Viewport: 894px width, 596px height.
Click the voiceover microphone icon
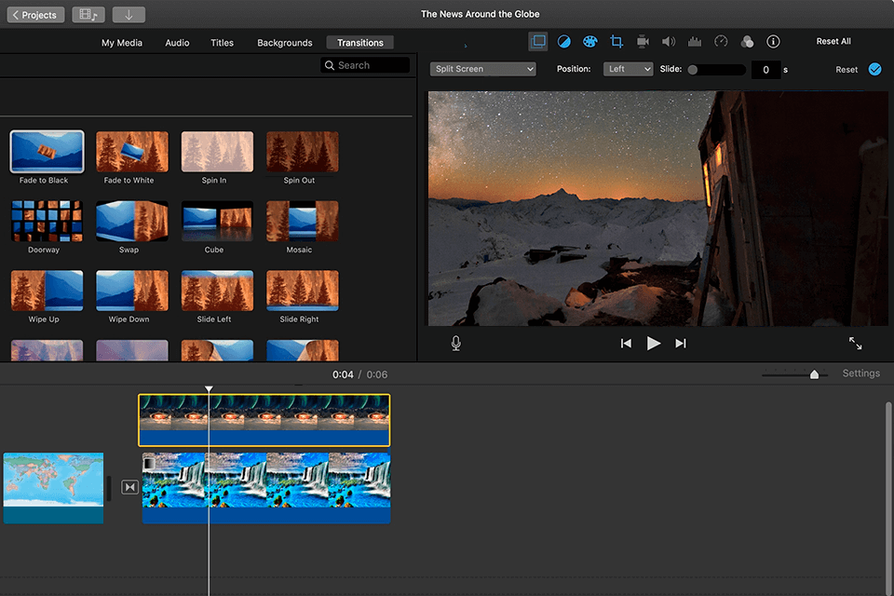456,344
